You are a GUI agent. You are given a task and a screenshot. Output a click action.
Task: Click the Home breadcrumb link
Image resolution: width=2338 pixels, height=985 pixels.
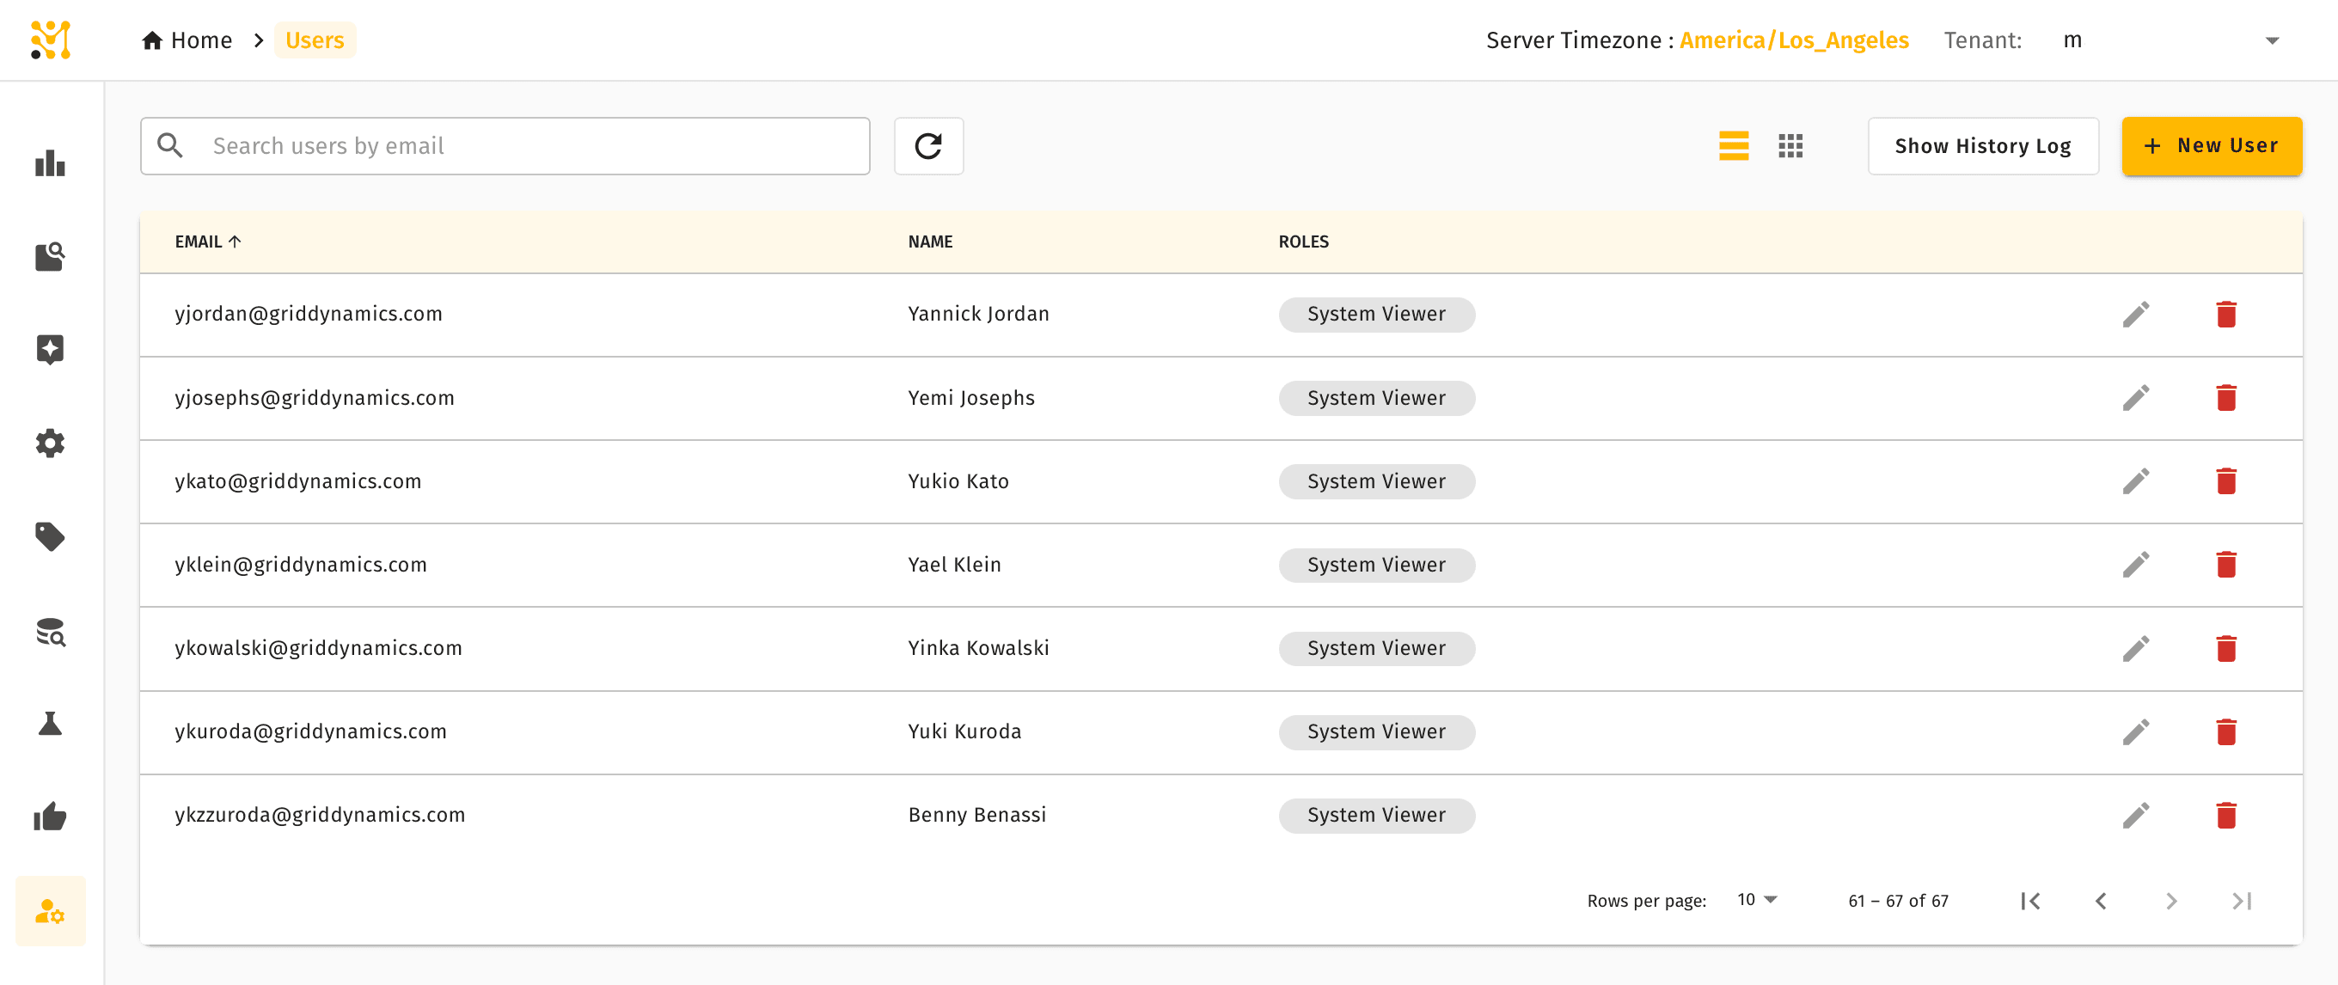[x=187, y=41]
